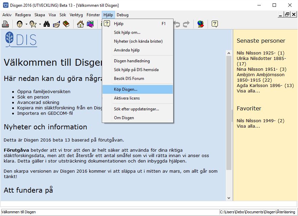This screenshot has height=216, width=298.
Task: Open the Debug menu
Action: point(122,15)
